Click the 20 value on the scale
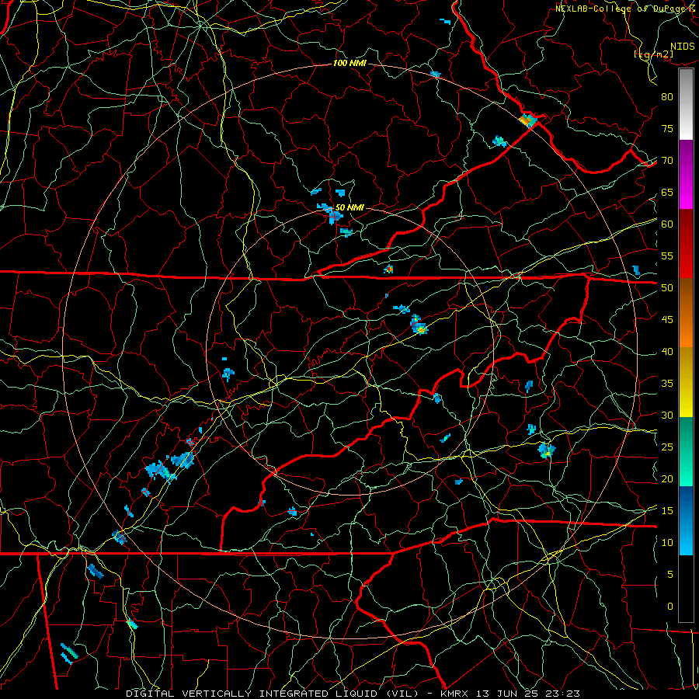 coord(667,478)
